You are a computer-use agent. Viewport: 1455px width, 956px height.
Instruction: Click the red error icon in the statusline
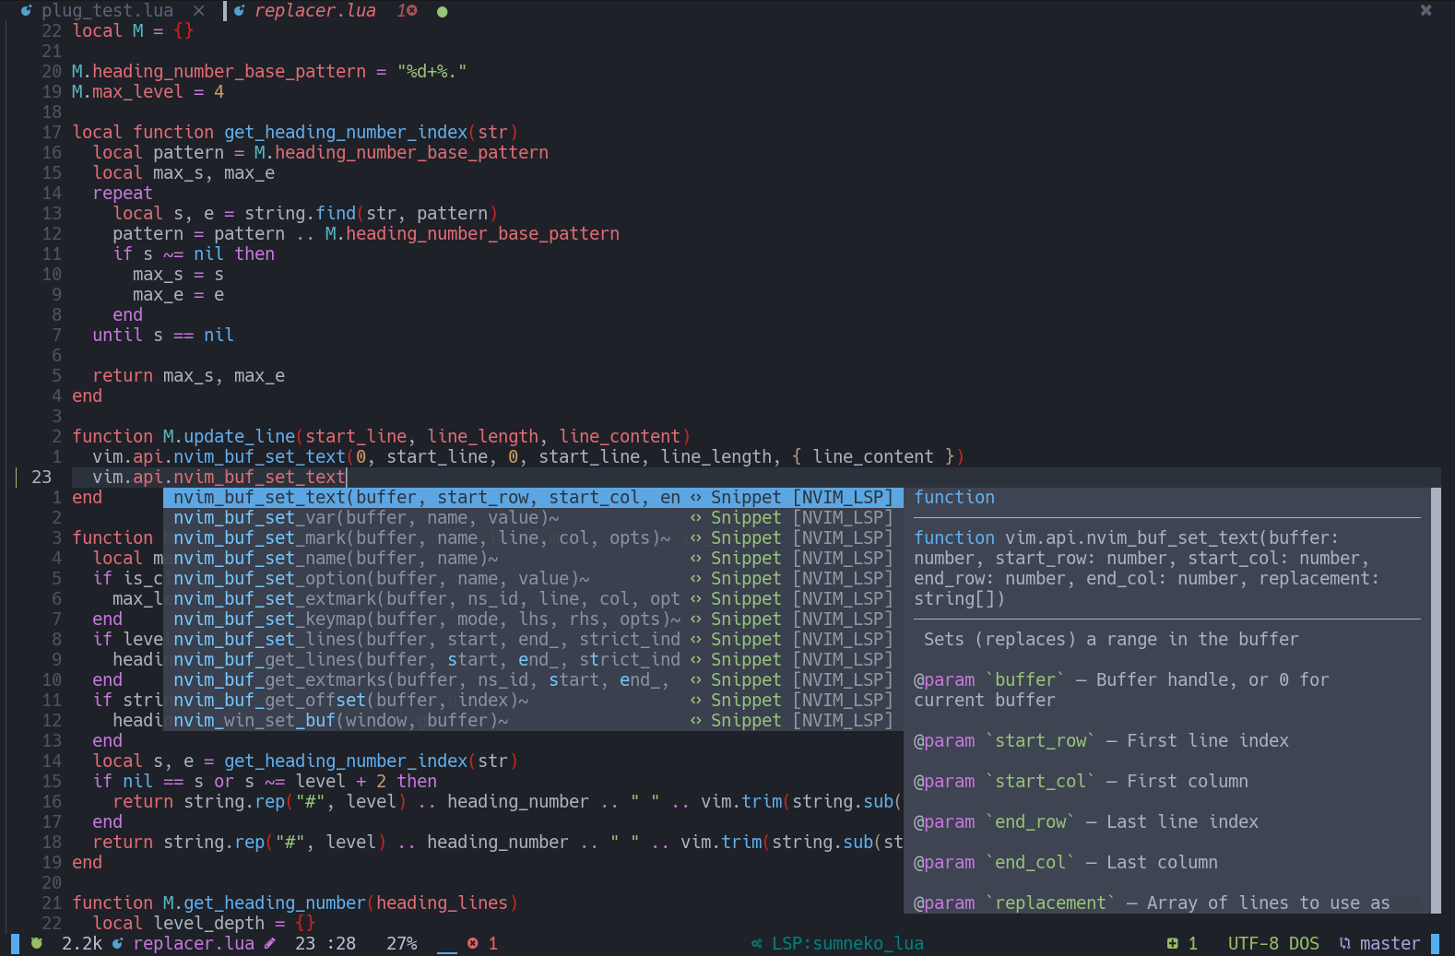473,943
